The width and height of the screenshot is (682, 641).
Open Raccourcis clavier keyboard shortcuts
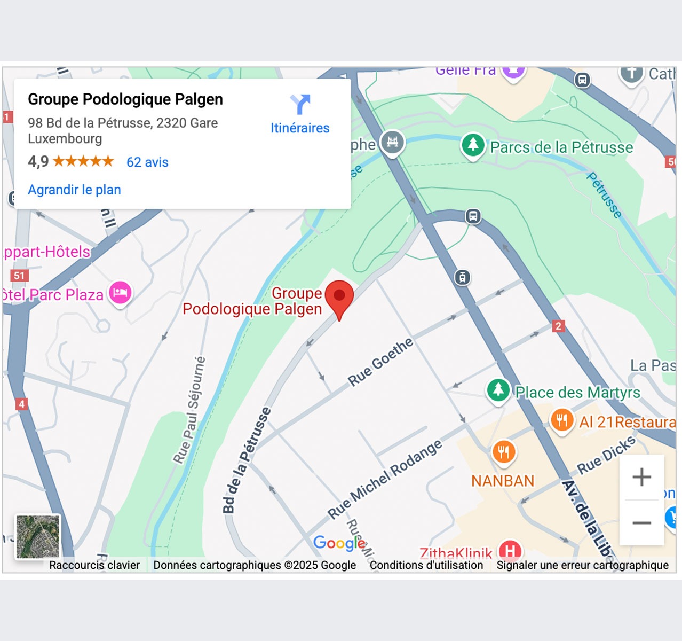pyautogui.click(x=94, y=565)
